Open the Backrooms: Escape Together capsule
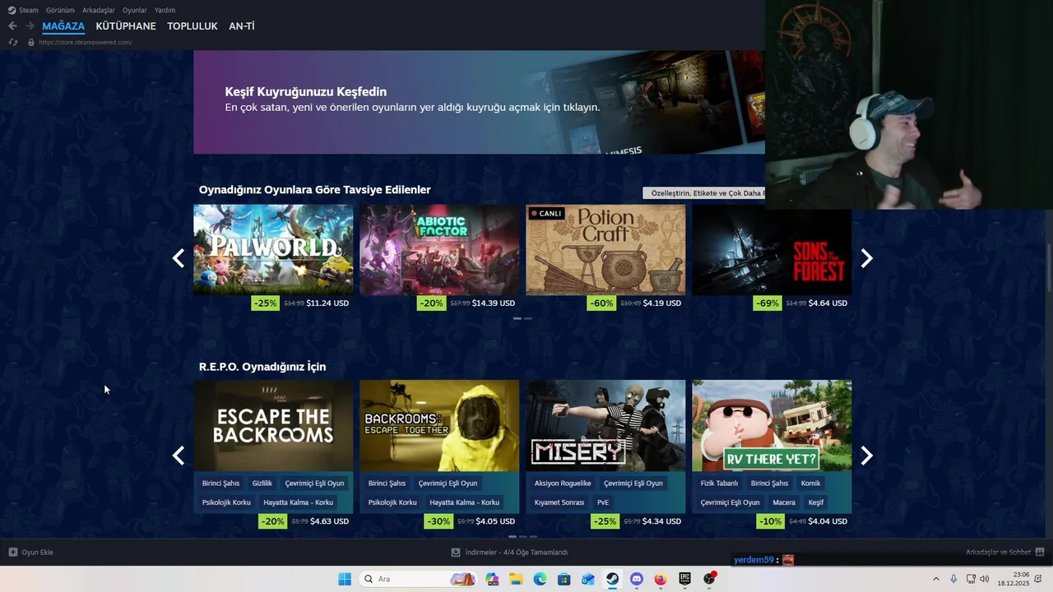 pos(439,425)
